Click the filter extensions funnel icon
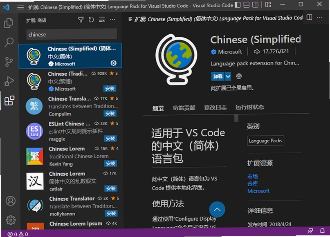Screen dimensions: 330x237 [x=81, y=20]
